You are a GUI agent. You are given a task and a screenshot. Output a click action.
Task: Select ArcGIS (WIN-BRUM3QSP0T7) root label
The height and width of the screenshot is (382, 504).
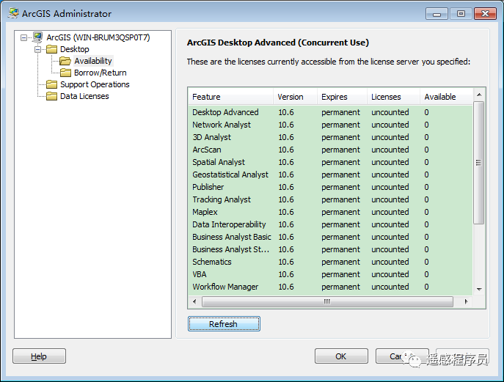coord(98,37)
